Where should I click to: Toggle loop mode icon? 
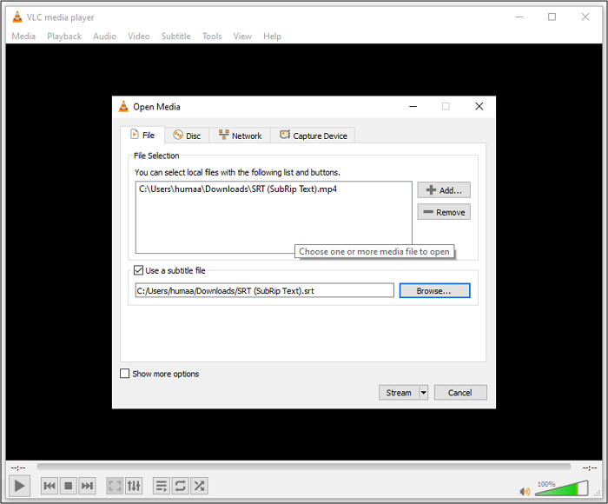[180, 486]
